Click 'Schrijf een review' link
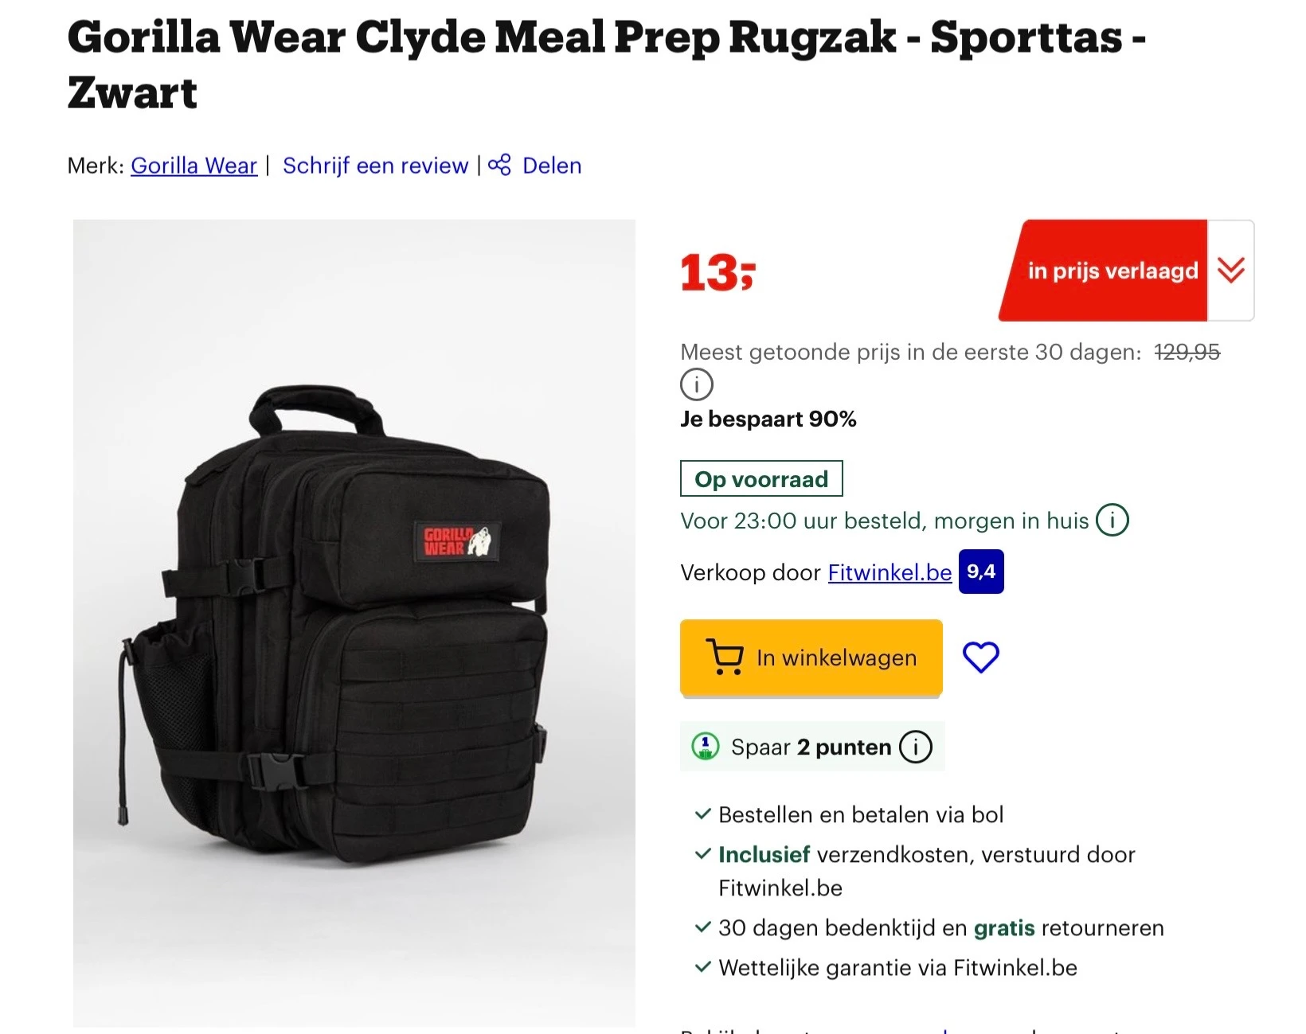Viewport: 1306px width, 1034px height. 375,166
